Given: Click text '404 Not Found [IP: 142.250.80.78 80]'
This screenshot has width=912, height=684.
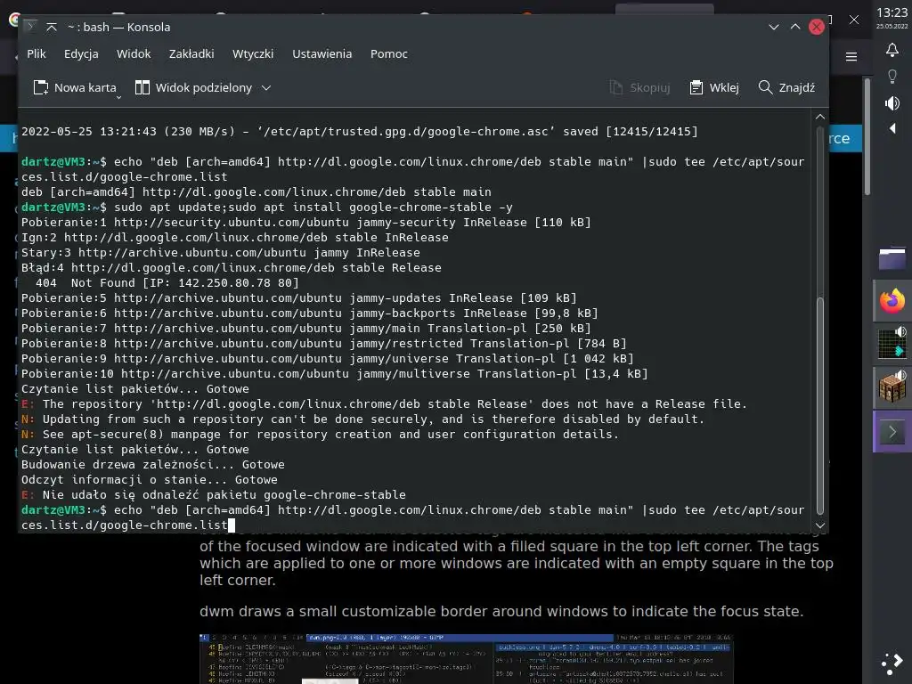Looking at the screenshot, I should (x=167, y=282).
